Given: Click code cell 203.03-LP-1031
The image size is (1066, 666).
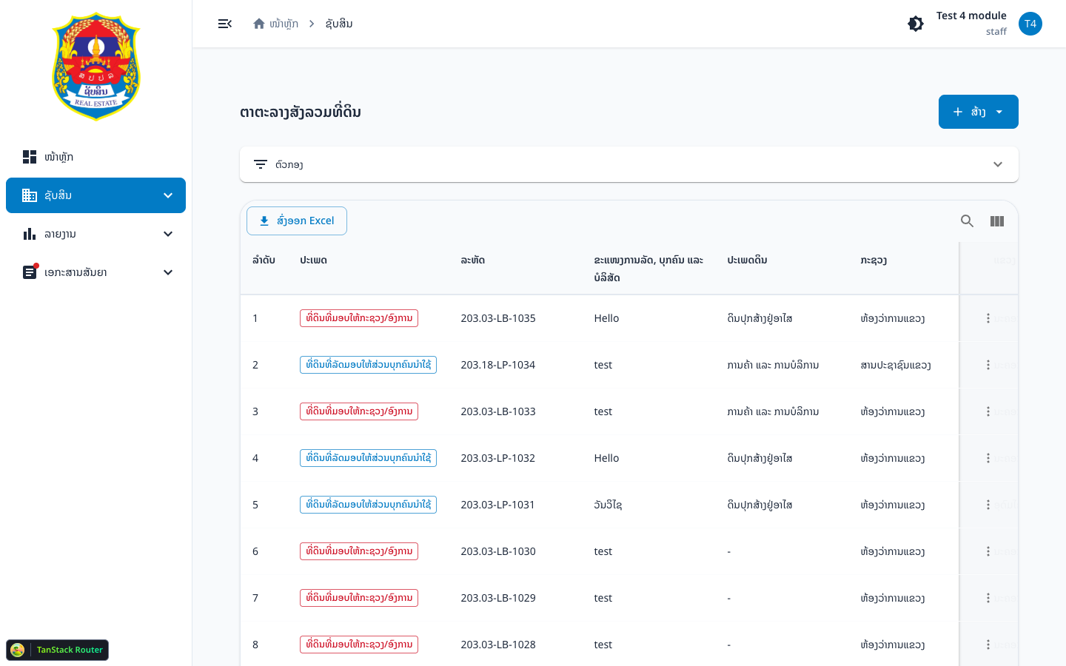Looking at the screenshot, I should tap(497, 505).
